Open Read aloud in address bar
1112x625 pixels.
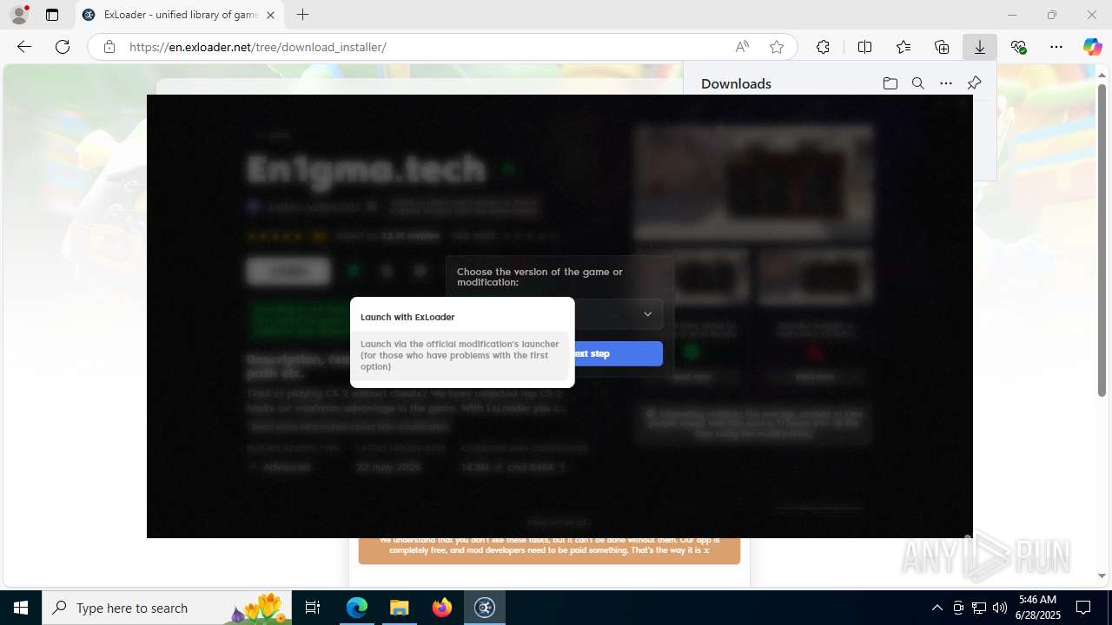(742, 47)
